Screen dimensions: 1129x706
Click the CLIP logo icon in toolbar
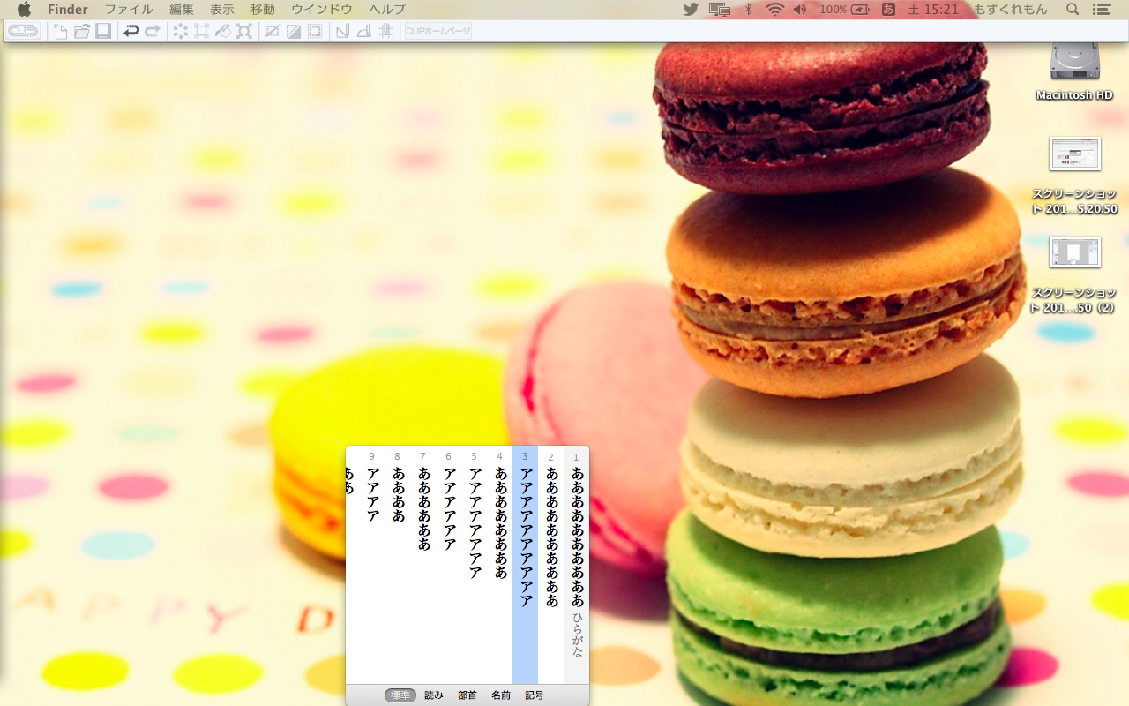click(x=24, y=32)
